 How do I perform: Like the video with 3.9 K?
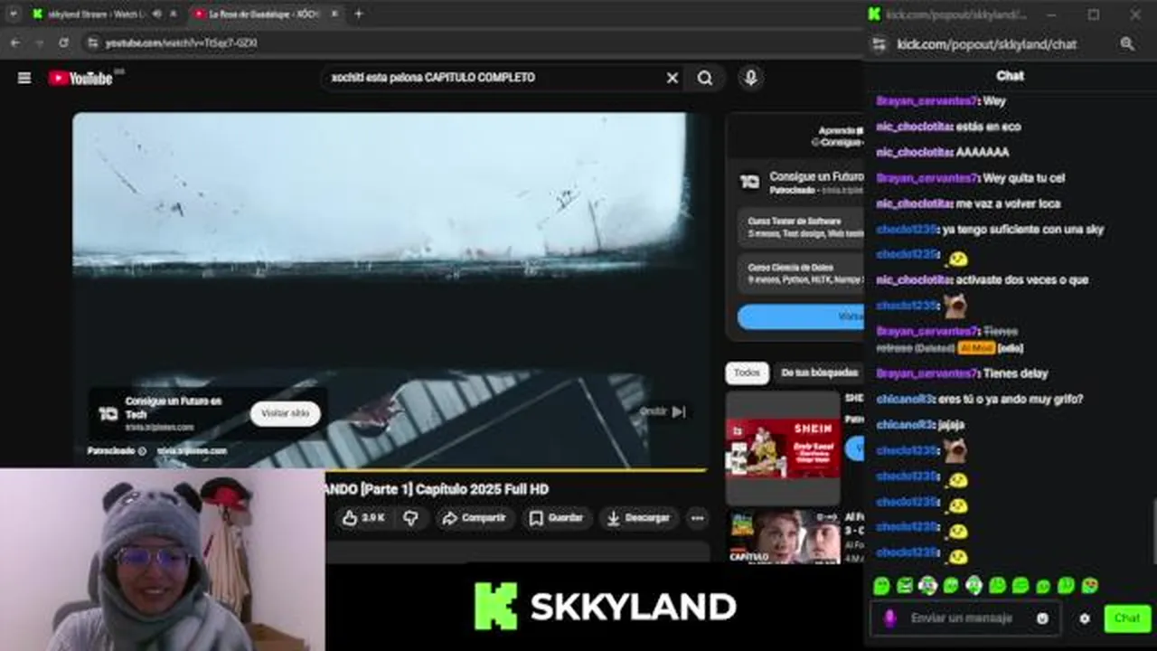point(363,518)
